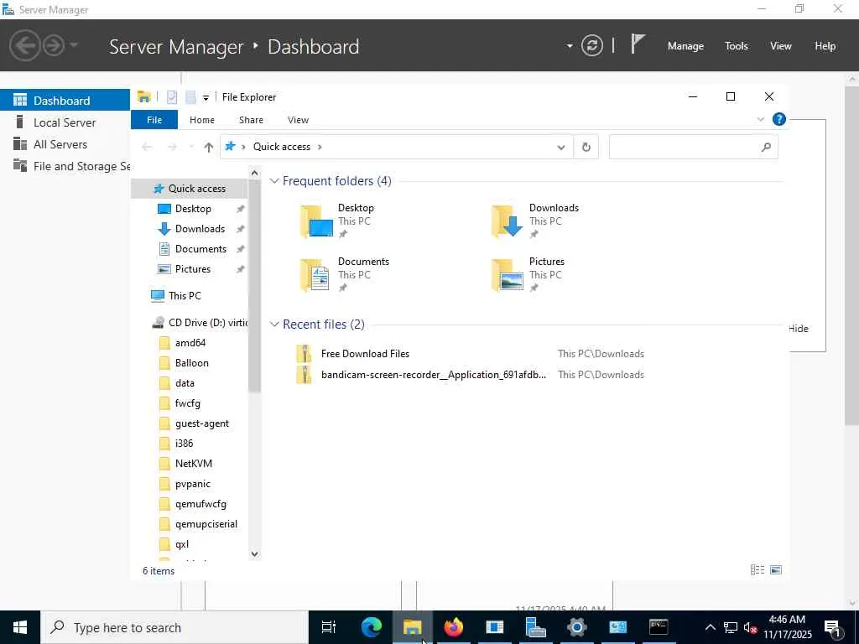859x644 pixels.
Task: Click the navigation pane scroll down arrow
Action: 254,553
